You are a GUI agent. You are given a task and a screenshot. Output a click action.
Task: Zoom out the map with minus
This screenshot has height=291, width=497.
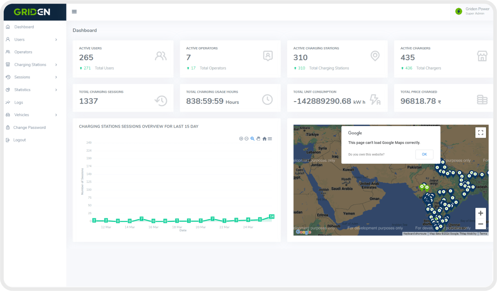tap(481, 224)
